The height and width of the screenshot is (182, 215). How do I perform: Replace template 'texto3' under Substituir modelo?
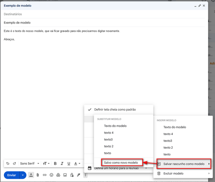pos(108,139)
